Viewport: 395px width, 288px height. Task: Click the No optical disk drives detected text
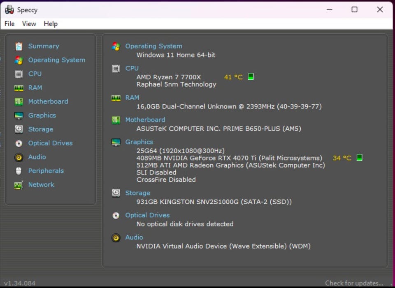click(x=185, y=224)
